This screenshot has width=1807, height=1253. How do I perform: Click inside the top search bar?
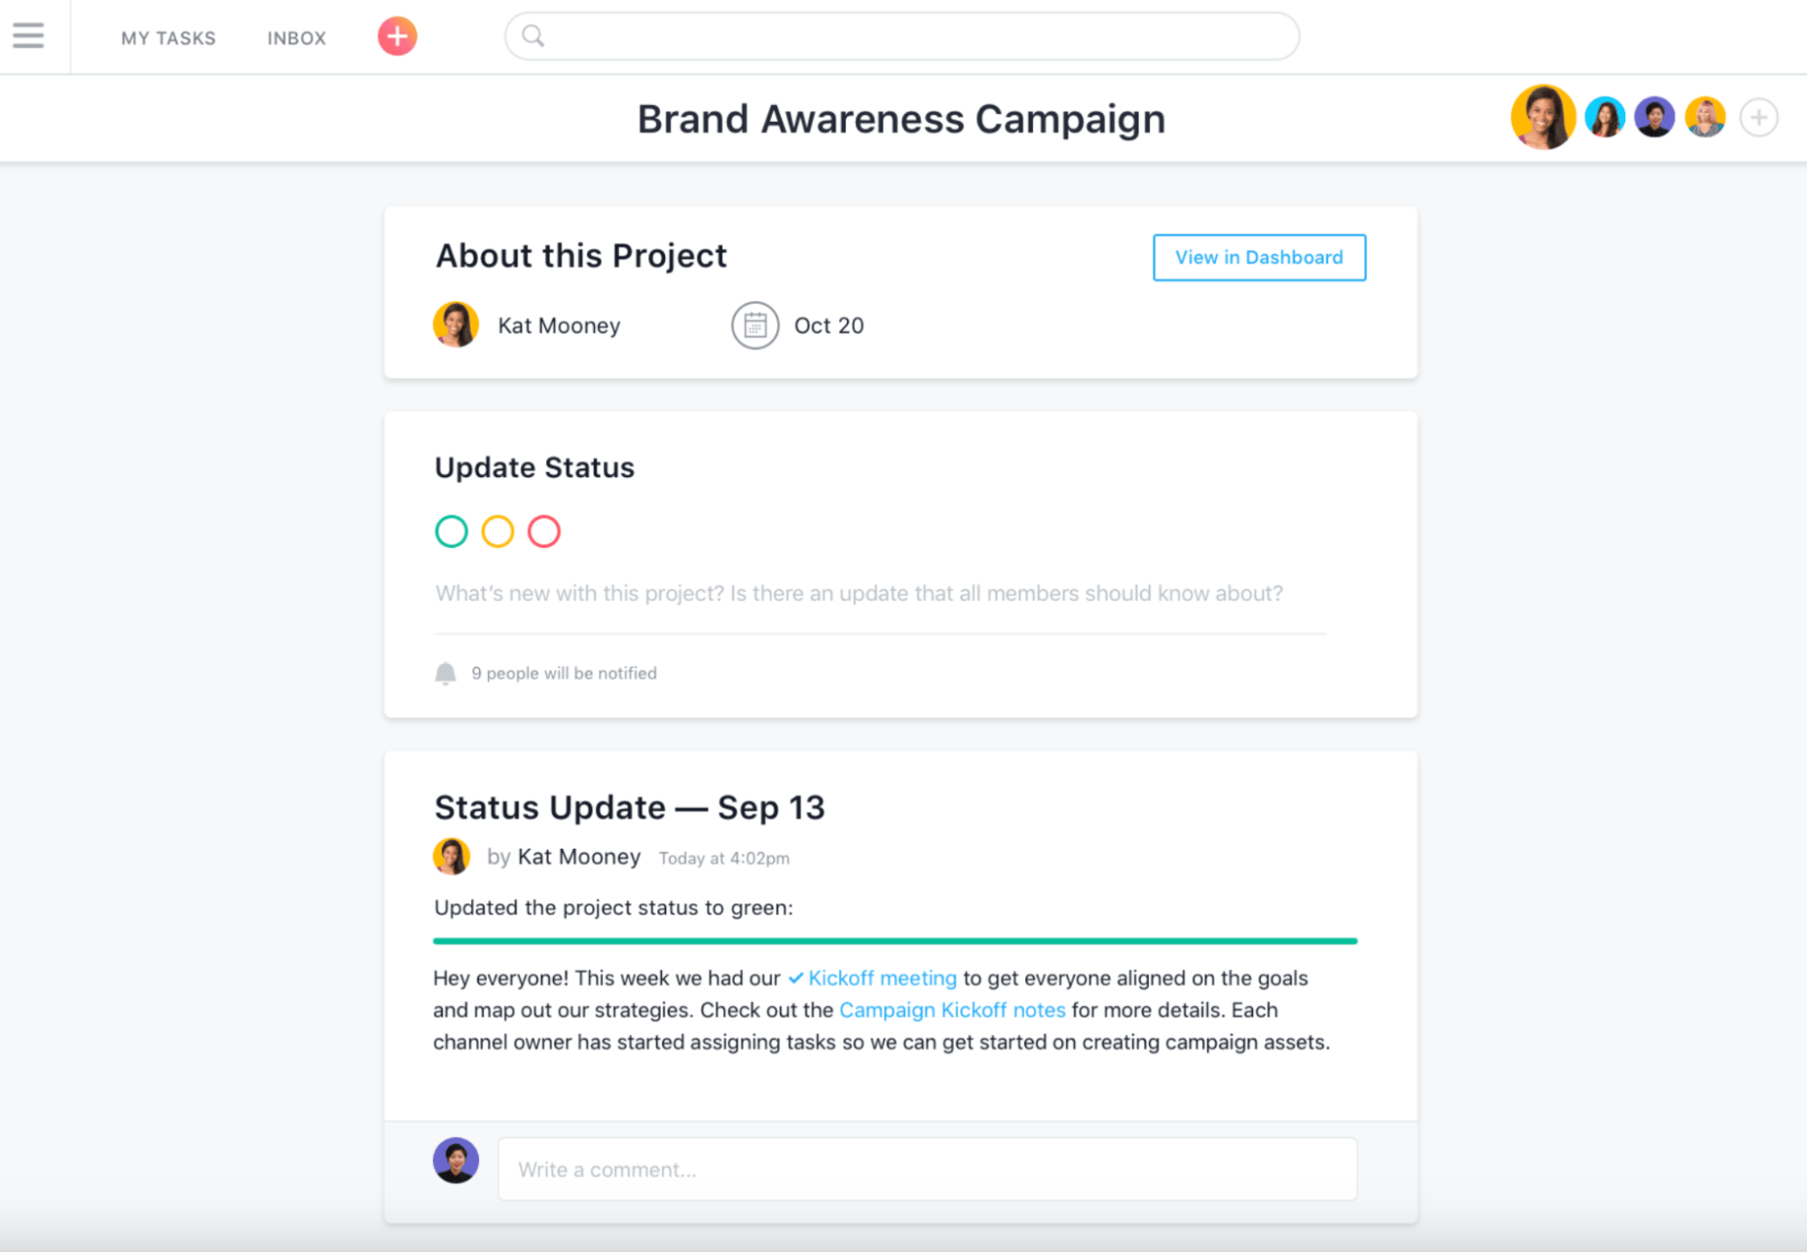901,35
